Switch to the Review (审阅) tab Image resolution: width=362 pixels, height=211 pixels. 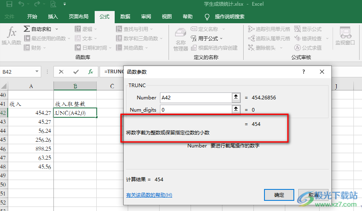click(146, 17)
